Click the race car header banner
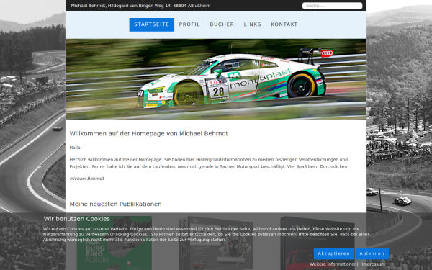432x270 pixels. coord(216,79)
